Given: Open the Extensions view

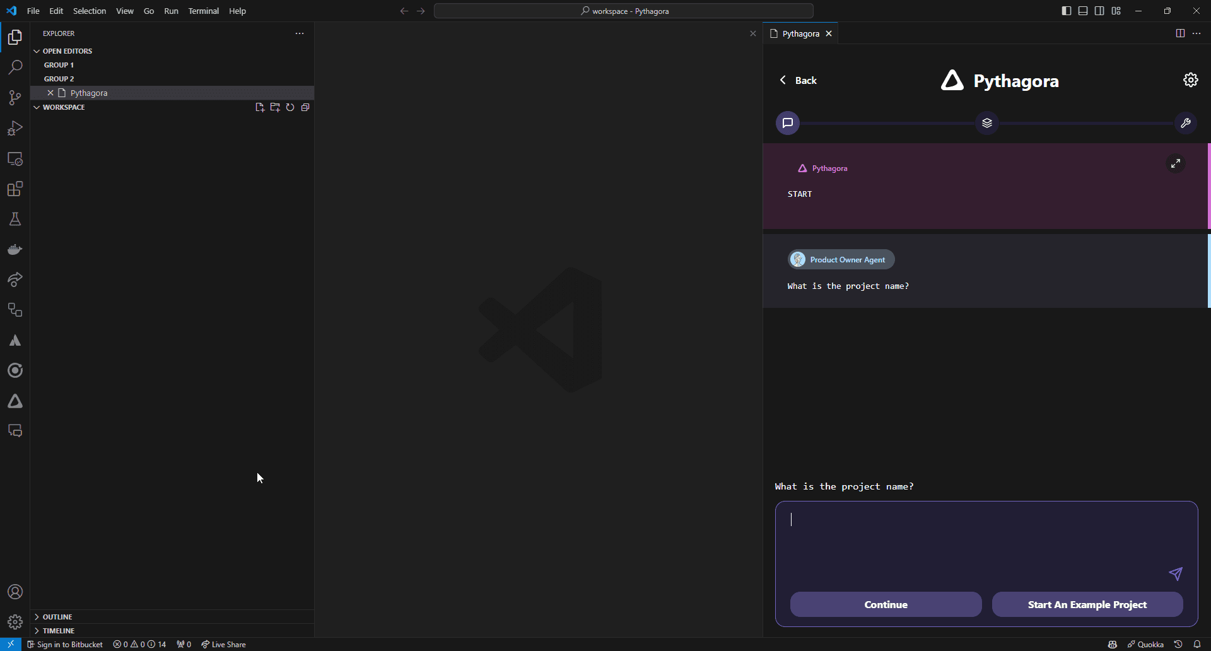Looking at the screenshot, I should pos(15,189).
